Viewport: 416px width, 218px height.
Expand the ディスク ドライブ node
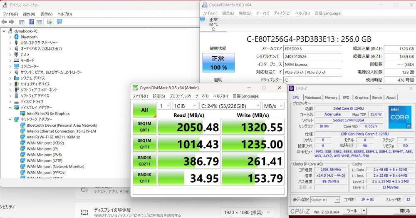(x=10, y=102)
